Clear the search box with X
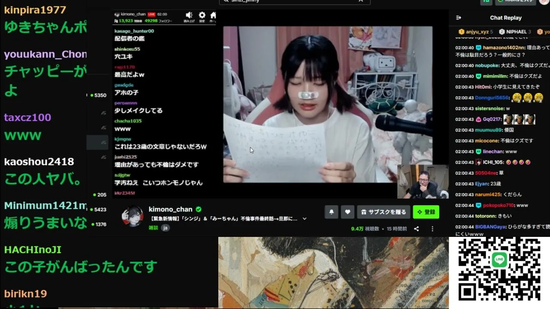 coord(361,1)
